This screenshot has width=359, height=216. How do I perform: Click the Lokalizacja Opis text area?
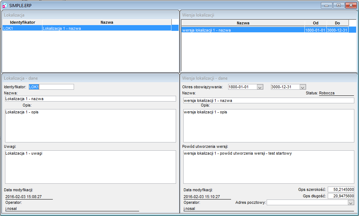(91, 126)
